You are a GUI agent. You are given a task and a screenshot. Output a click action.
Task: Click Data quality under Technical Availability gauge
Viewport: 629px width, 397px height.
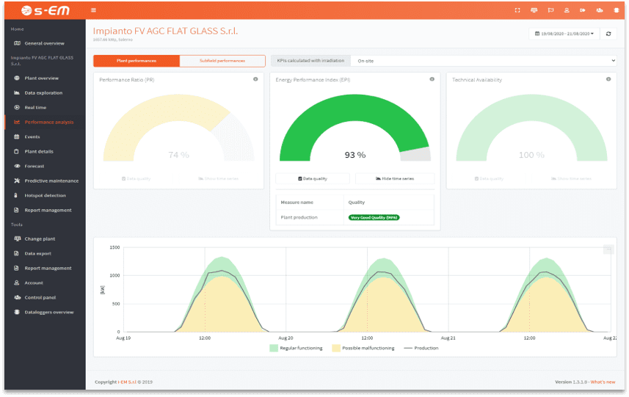pyautogui.click(x=489, y=178)
